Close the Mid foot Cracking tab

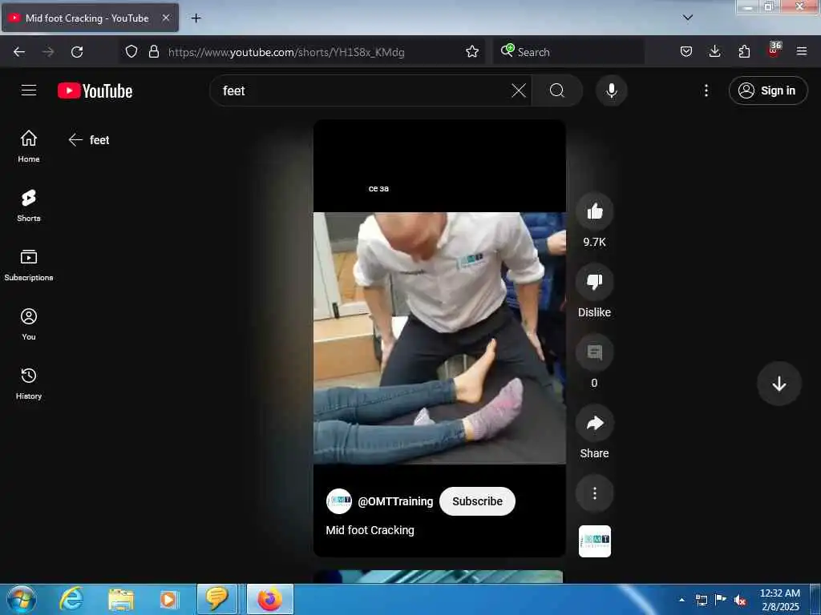point(165,18)
